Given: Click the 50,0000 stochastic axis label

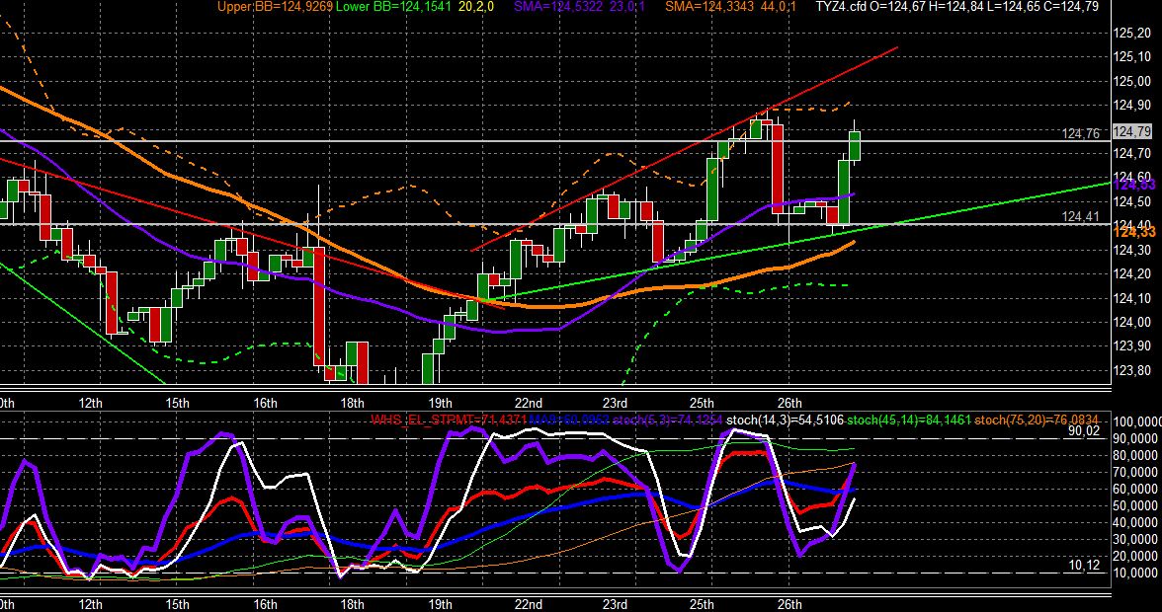Looking at the screenshot, I should (1134, 506).
